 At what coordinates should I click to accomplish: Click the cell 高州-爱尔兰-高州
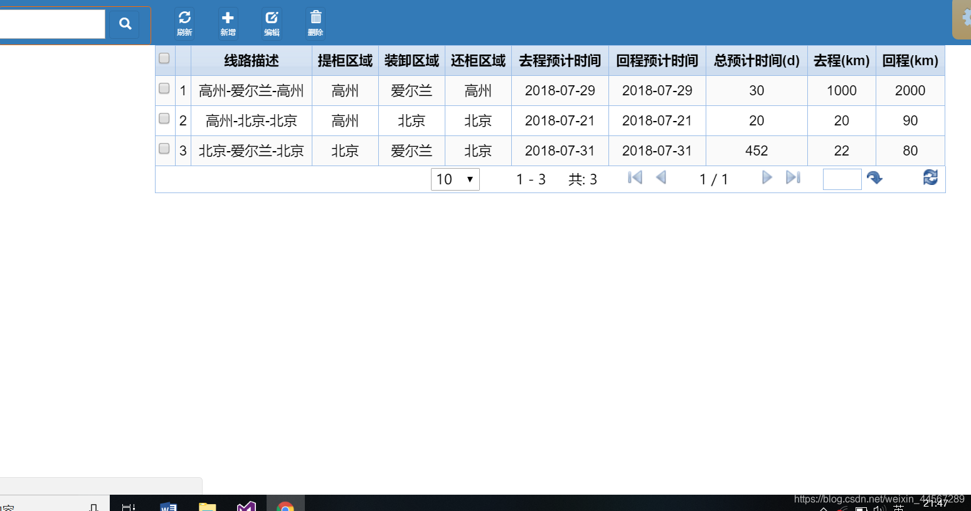(252, 91)
